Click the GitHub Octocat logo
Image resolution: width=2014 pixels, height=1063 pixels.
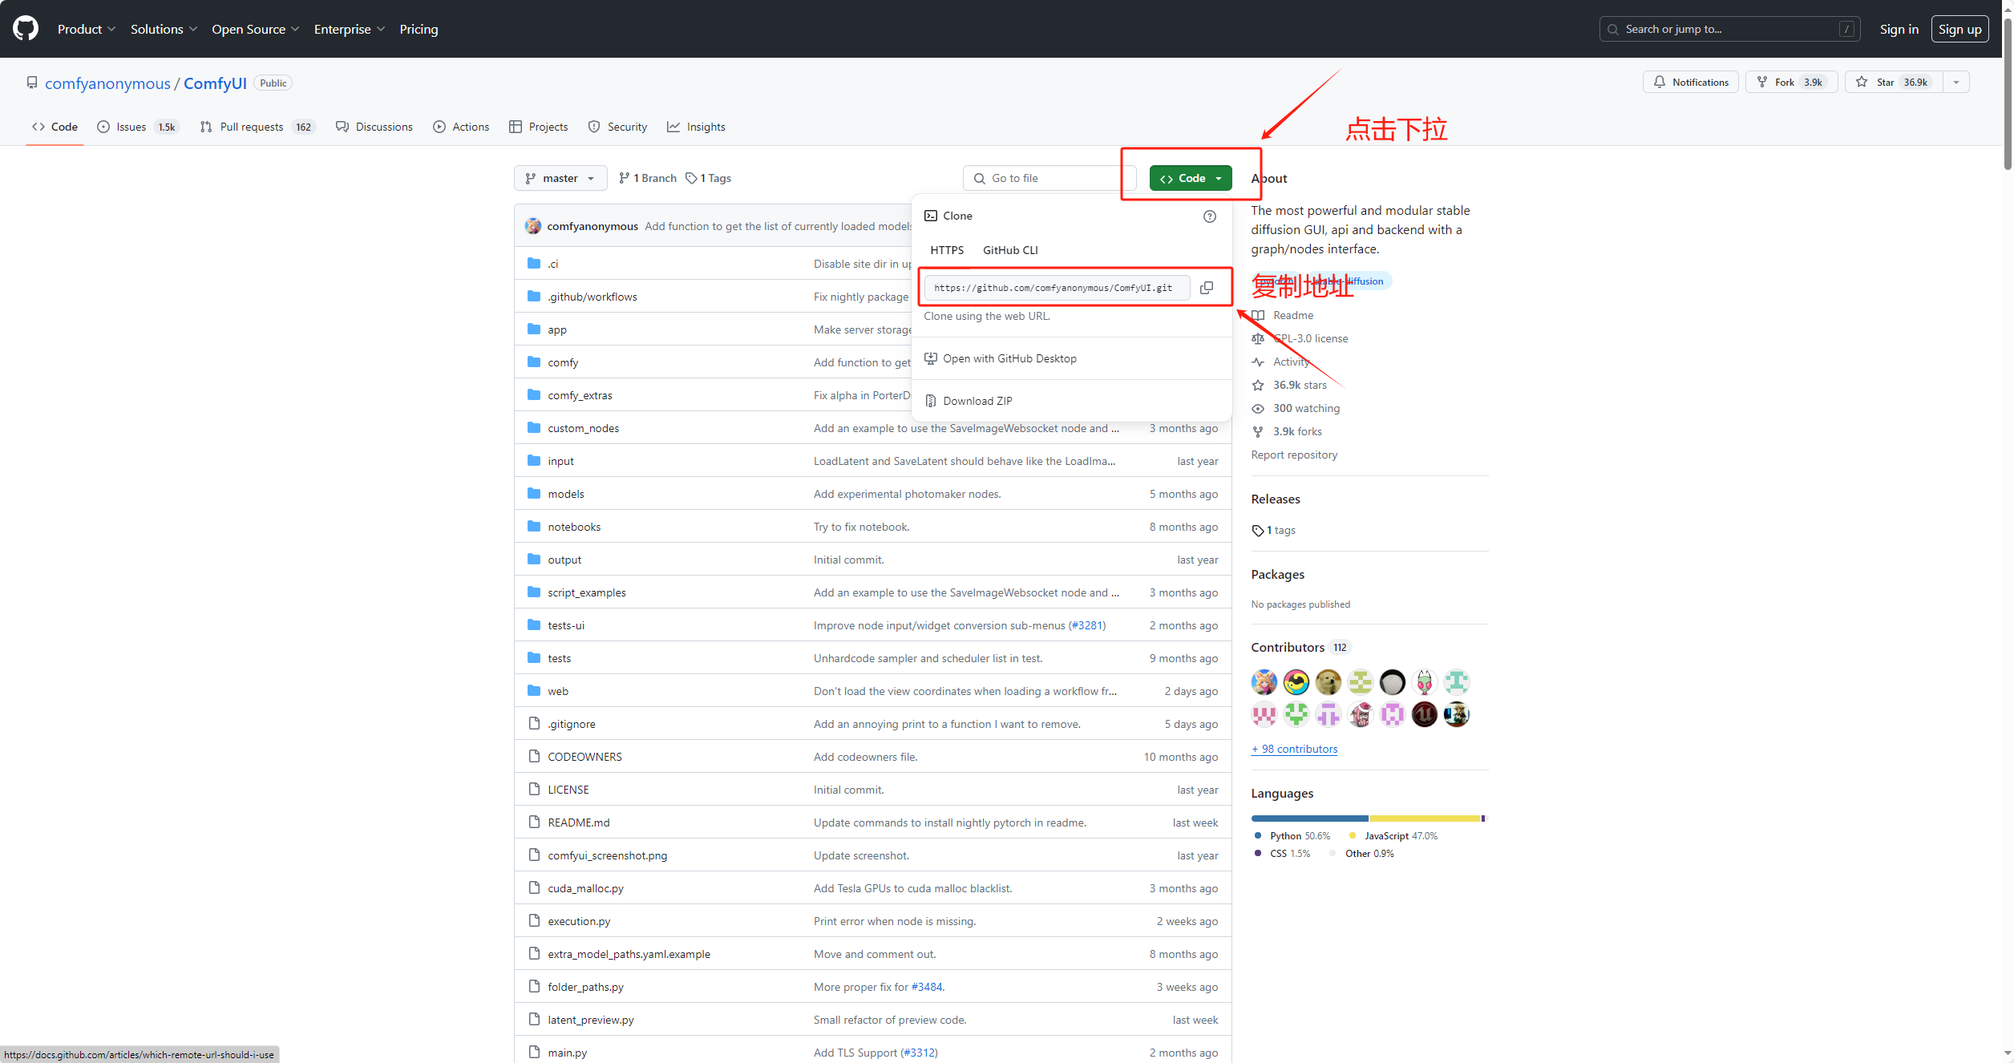coord(26,29)
